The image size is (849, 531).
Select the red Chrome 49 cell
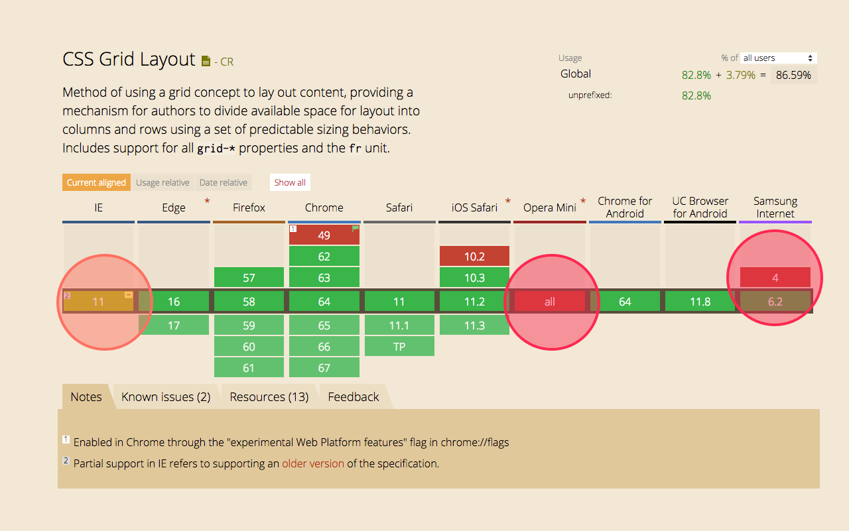[x=324, y=235]
